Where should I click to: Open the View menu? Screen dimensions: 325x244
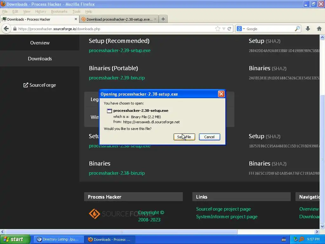pos(27,11)
